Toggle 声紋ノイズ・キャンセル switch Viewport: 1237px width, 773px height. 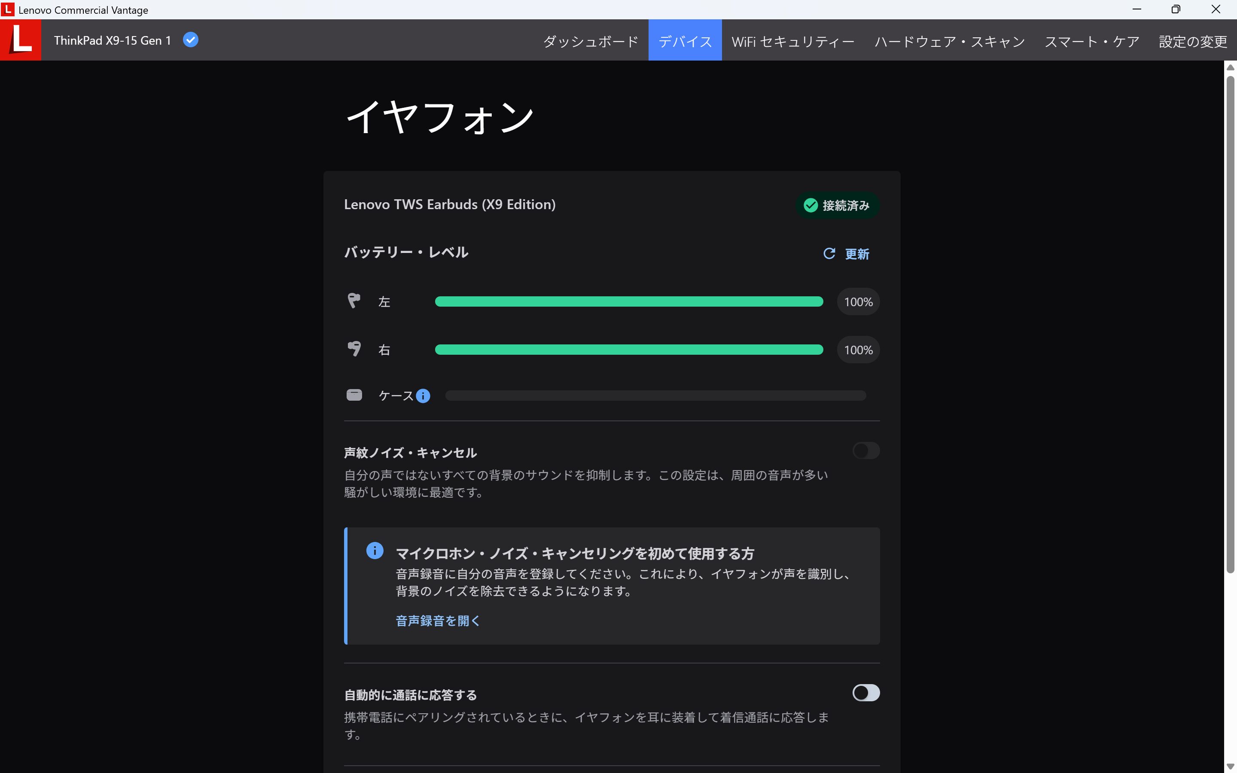866,450
